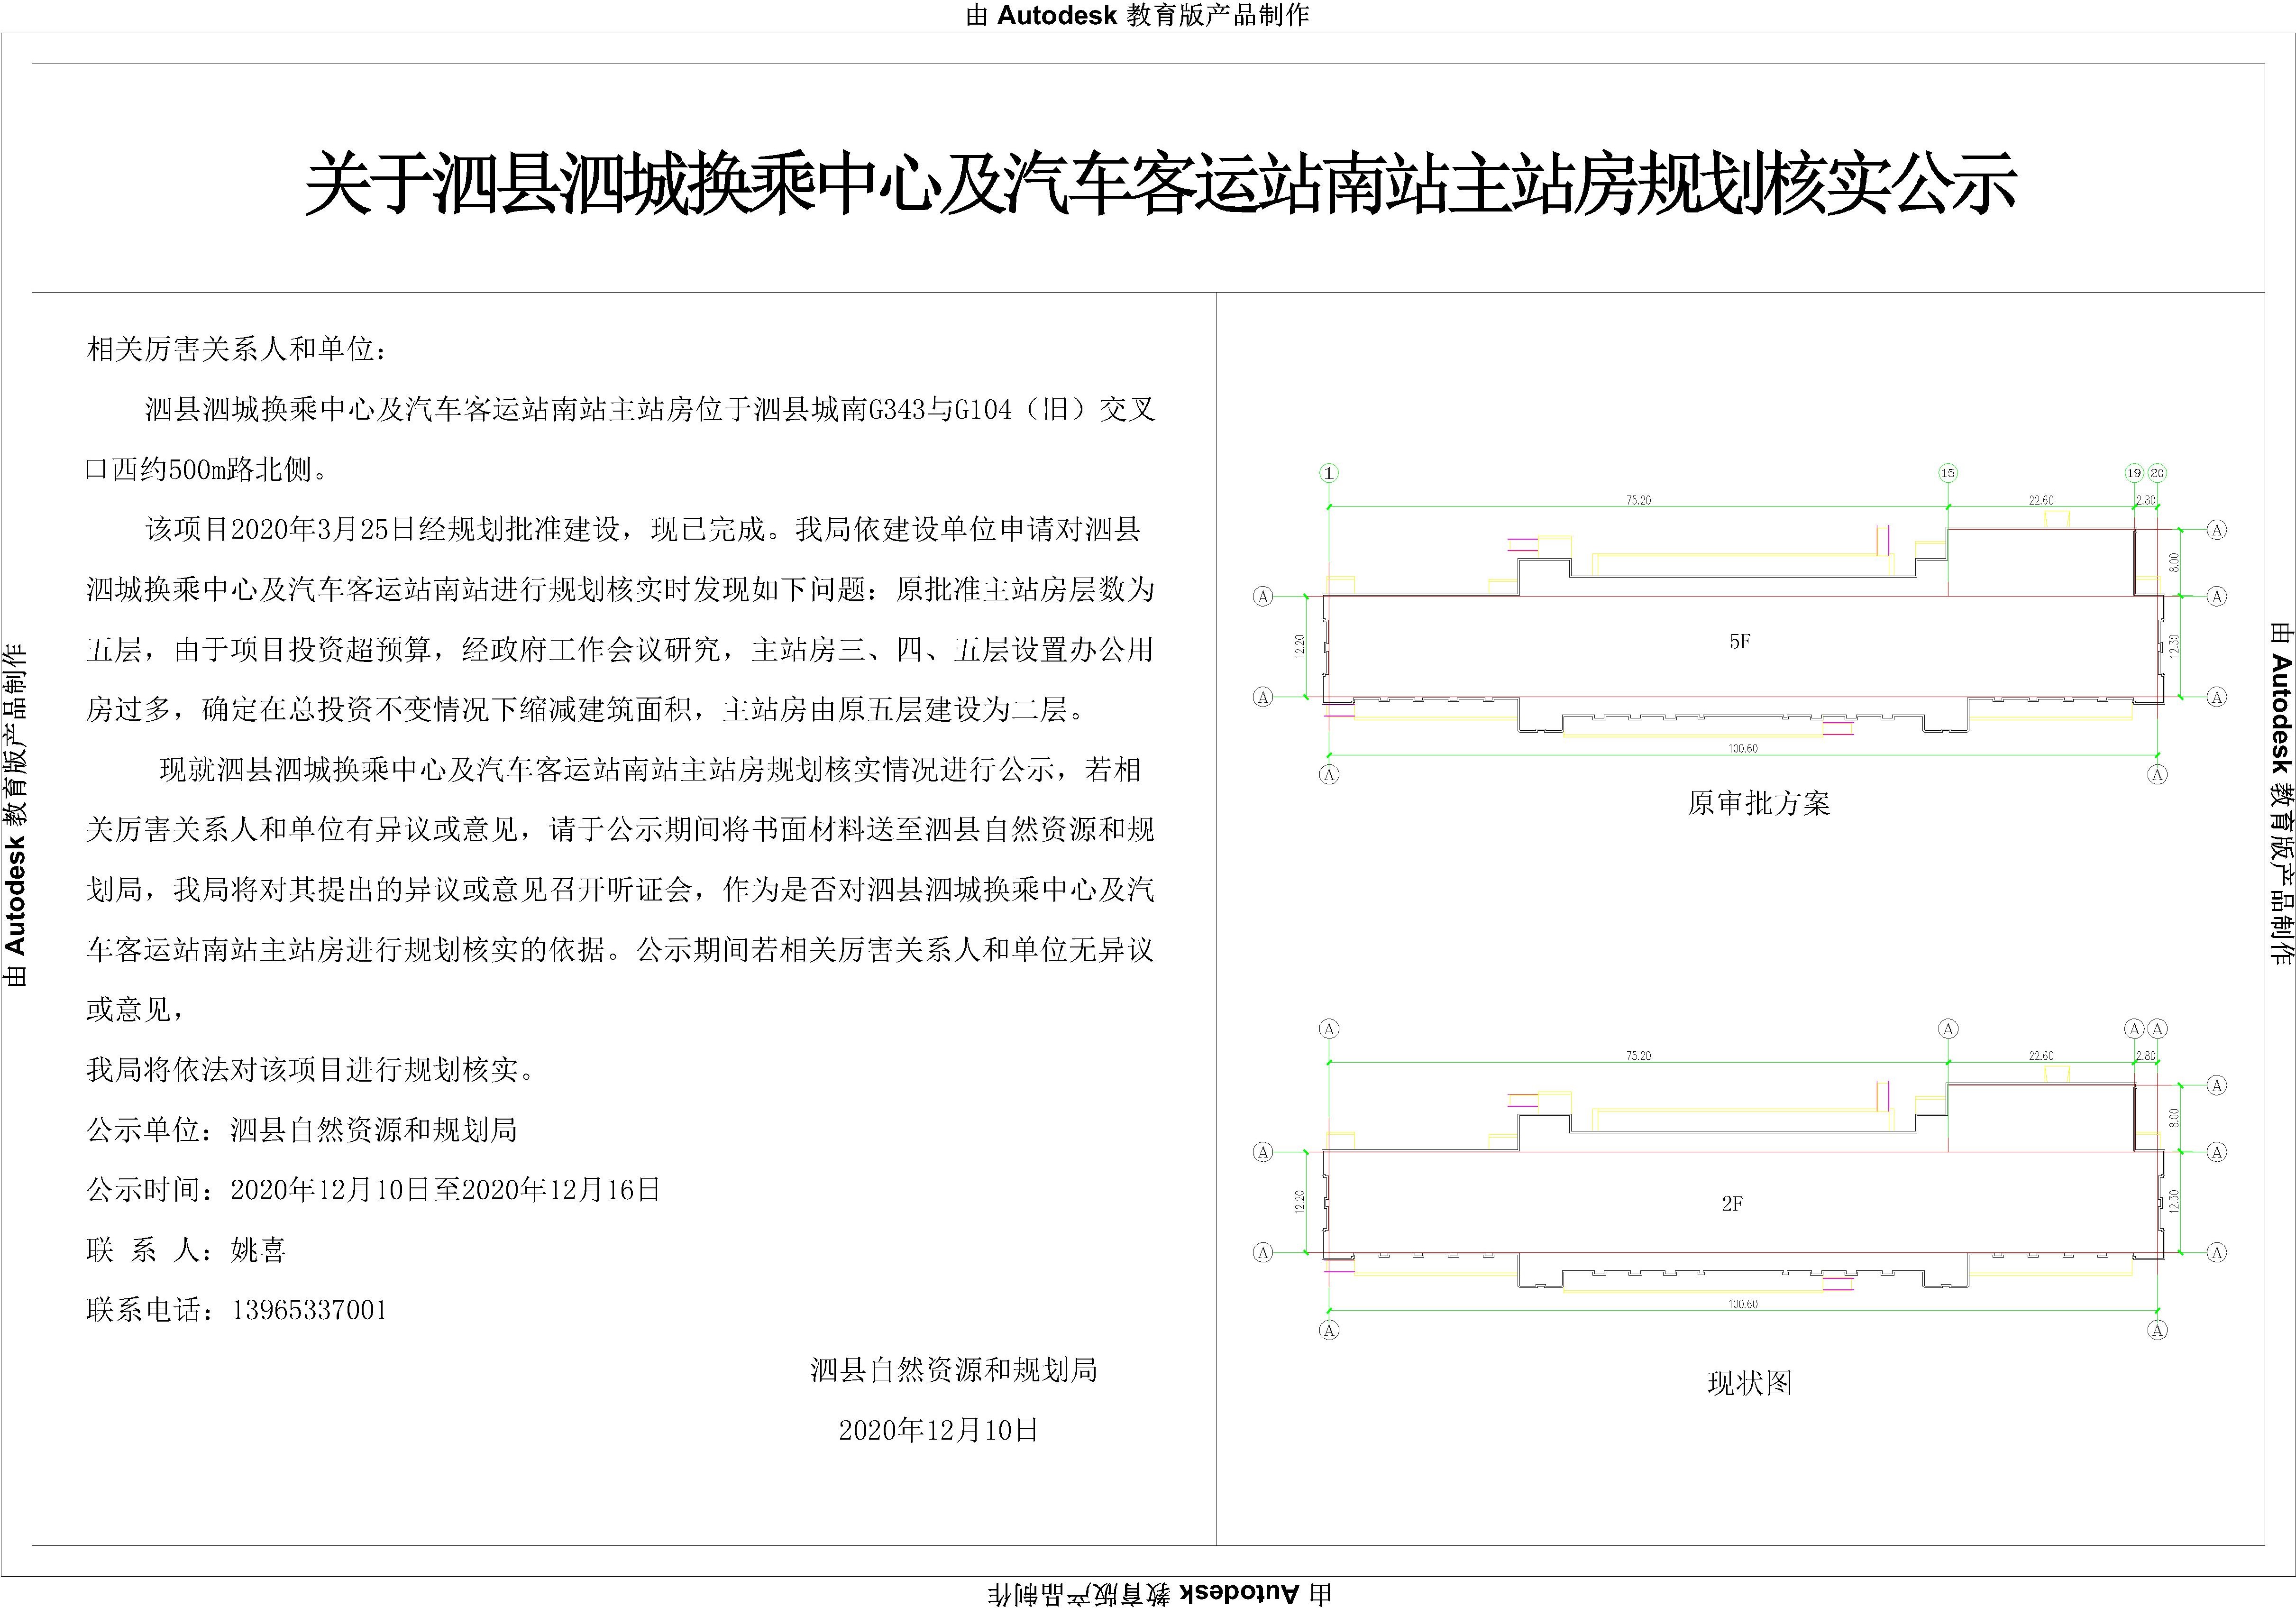Click the line starting 关厉害关系人和单位有异议
The image size is (2296, 1608).
point(620,829)
